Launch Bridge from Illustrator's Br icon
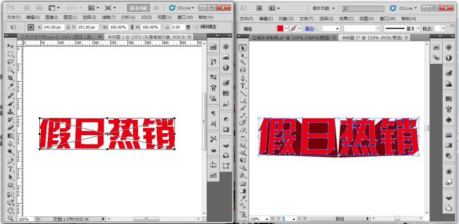The width and height of the screenshot is (459, 224). tap(259, 9)
